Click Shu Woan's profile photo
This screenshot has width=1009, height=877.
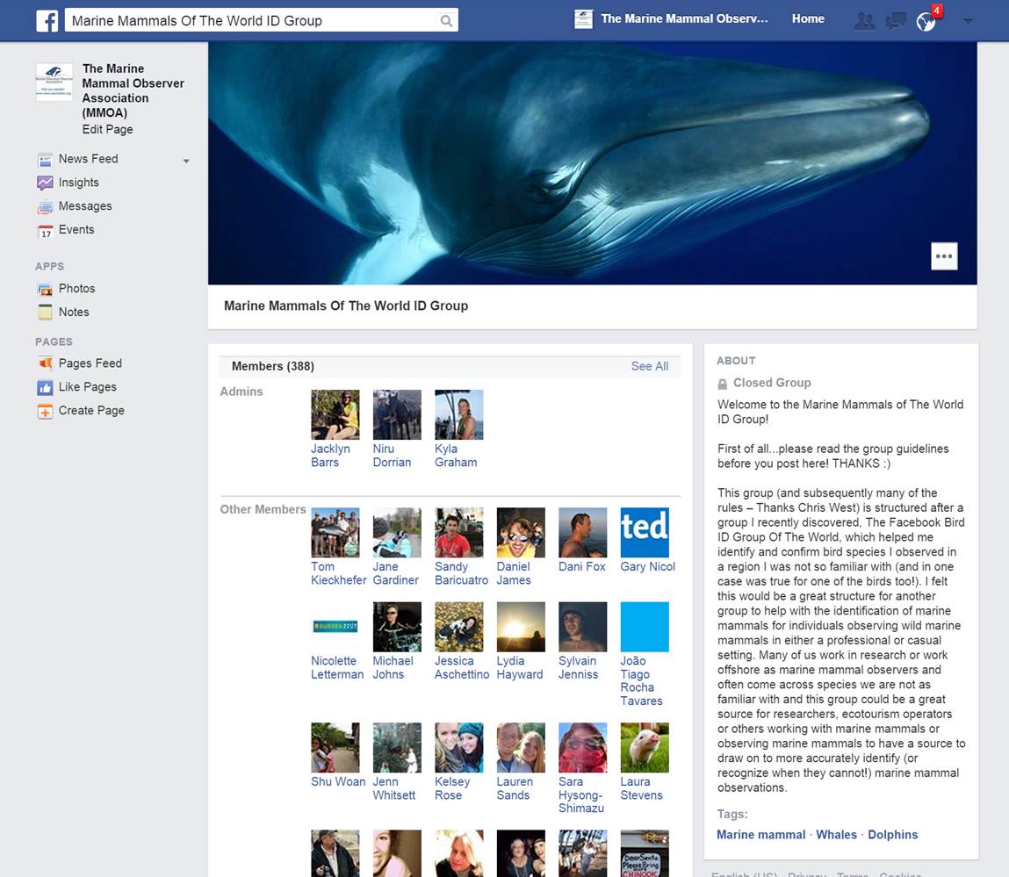pyautogui.click(x=335, y=748)
